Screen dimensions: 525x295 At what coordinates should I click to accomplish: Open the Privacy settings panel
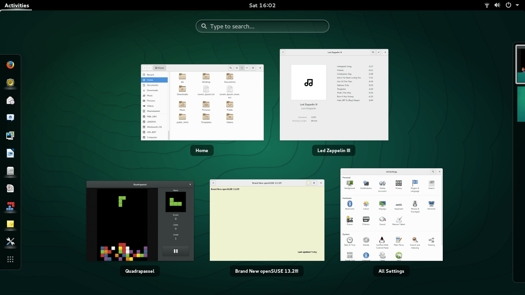point(399,183)
